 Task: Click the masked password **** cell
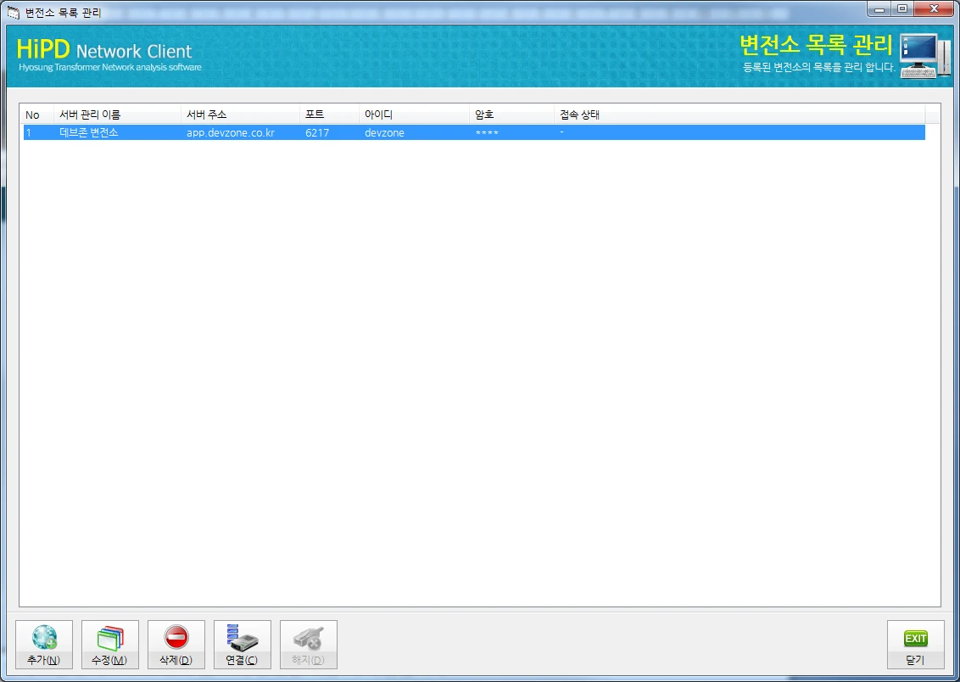[x=487, y=133]
